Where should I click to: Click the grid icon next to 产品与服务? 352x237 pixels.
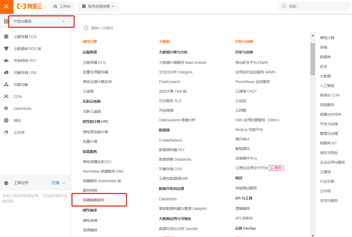click(6, 21)
